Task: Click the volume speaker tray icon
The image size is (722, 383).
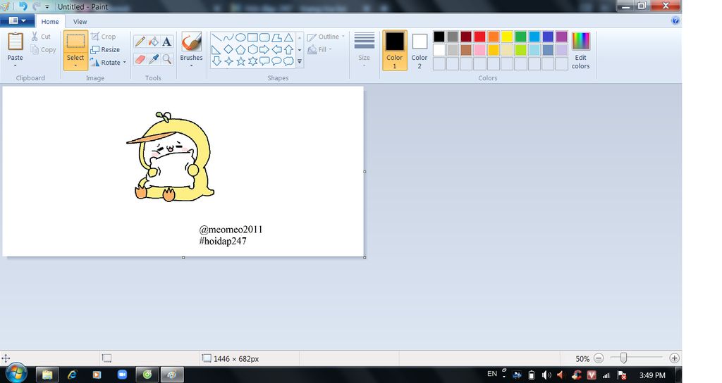Action: pyautogui.click(x=546, y=375)
